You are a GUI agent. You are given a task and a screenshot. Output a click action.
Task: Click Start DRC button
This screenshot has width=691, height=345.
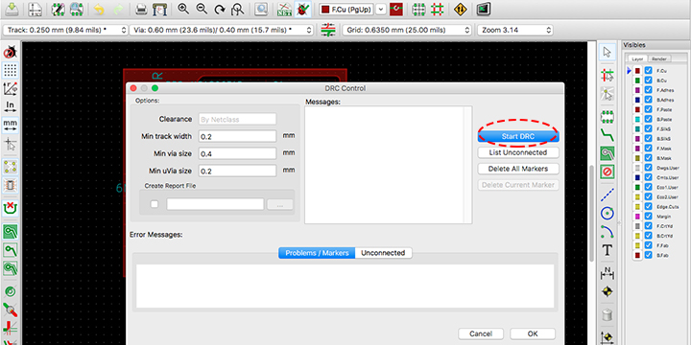(x=518, y=137)
